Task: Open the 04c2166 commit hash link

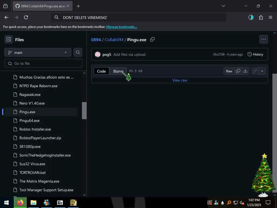Action: (x=219, y=54)
